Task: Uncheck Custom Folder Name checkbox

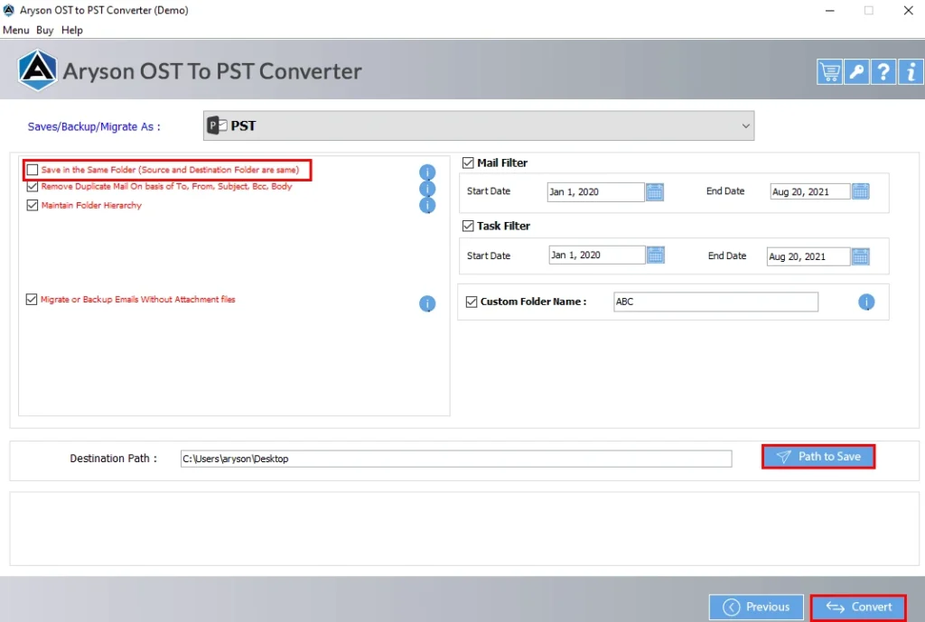Action: point(472,302)
